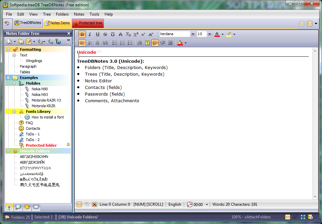Screen dimensions: 322x224
Task: Click the grow font size icon
Action: (x=151, y=34)
